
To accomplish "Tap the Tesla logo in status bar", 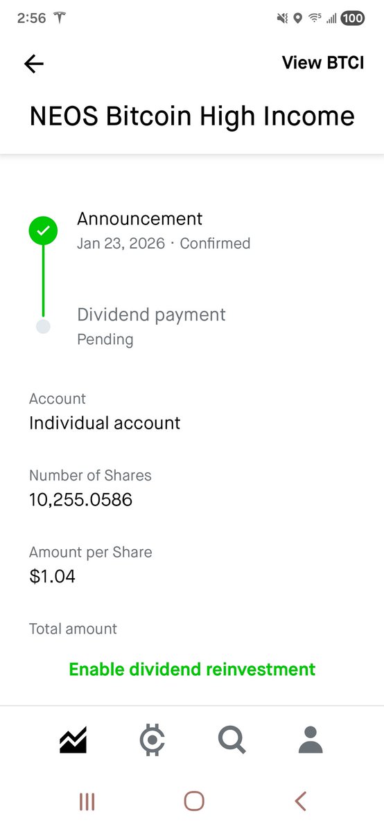I will coord(60,19).
